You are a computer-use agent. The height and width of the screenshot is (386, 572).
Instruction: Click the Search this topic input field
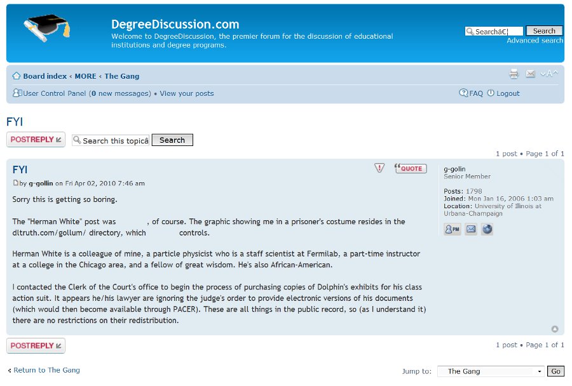click(111, 140)
